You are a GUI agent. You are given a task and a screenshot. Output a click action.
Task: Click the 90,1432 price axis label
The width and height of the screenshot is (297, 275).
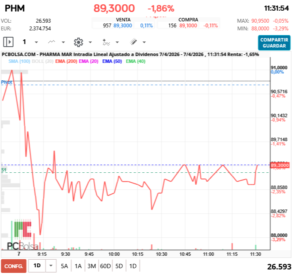coord(279,115)
